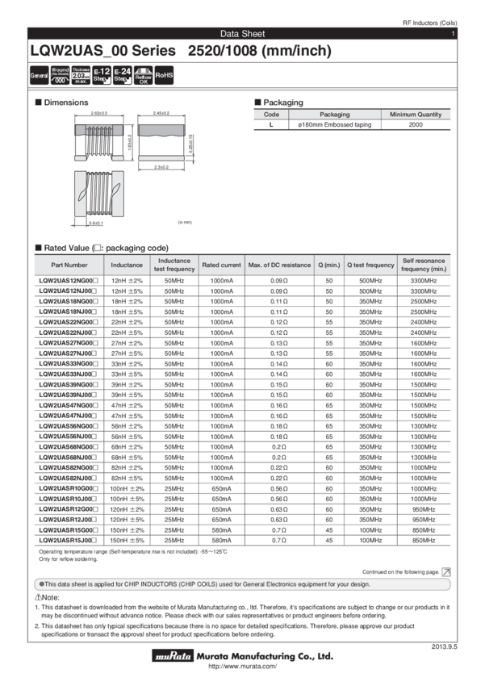Click the Murata Manufacturing Co., Ltd. text
485x686 pixels.
pos(265,656)
